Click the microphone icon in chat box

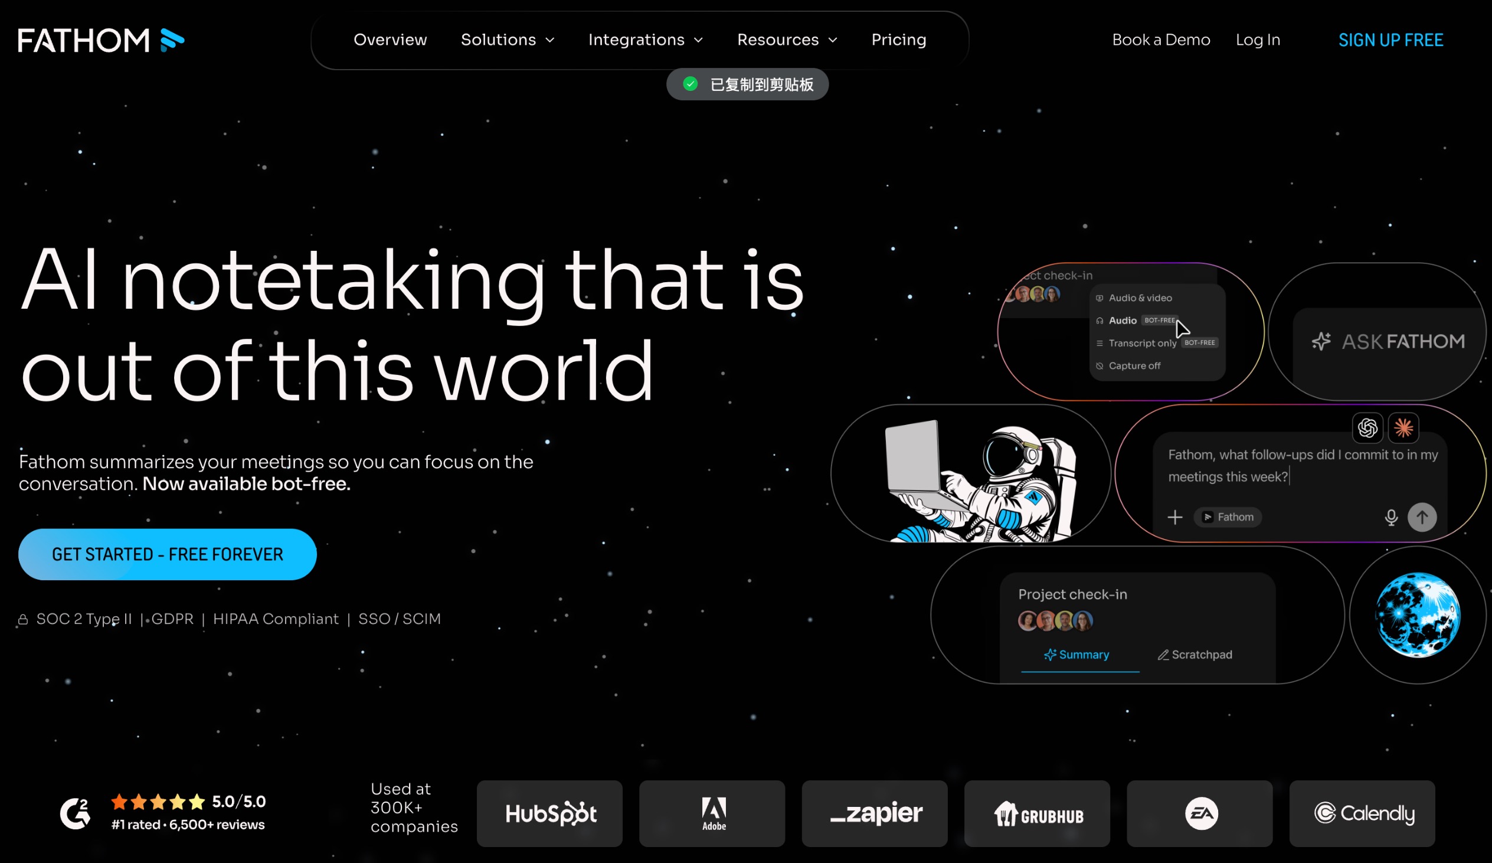click(1390, 518)
